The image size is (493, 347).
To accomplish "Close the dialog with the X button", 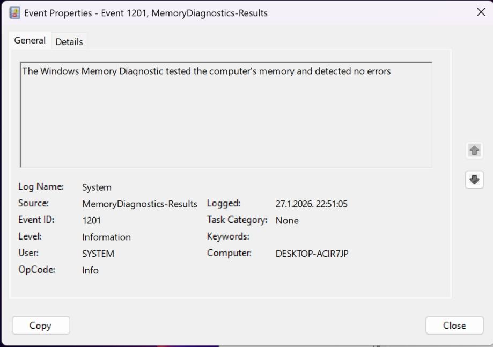I will coord(481,12).
